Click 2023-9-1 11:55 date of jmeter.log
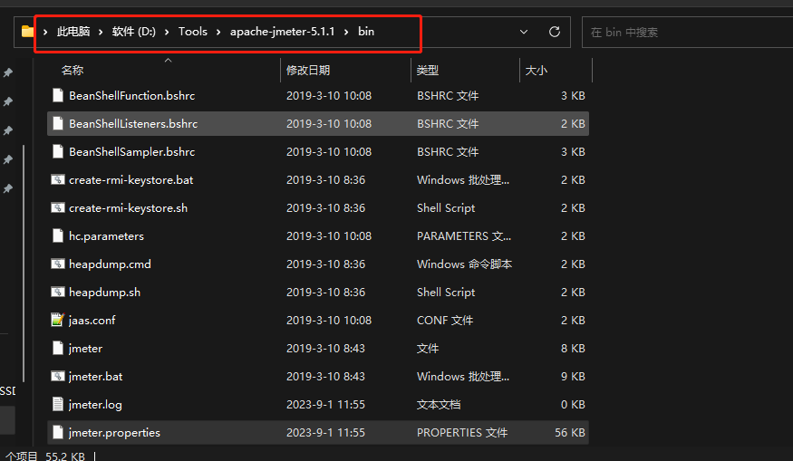Screen dimensions: 793x461 [325, 404]
